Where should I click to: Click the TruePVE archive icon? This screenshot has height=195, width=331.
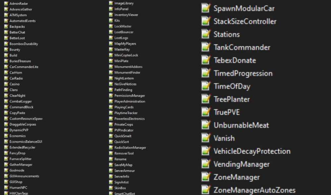point(206,112)
